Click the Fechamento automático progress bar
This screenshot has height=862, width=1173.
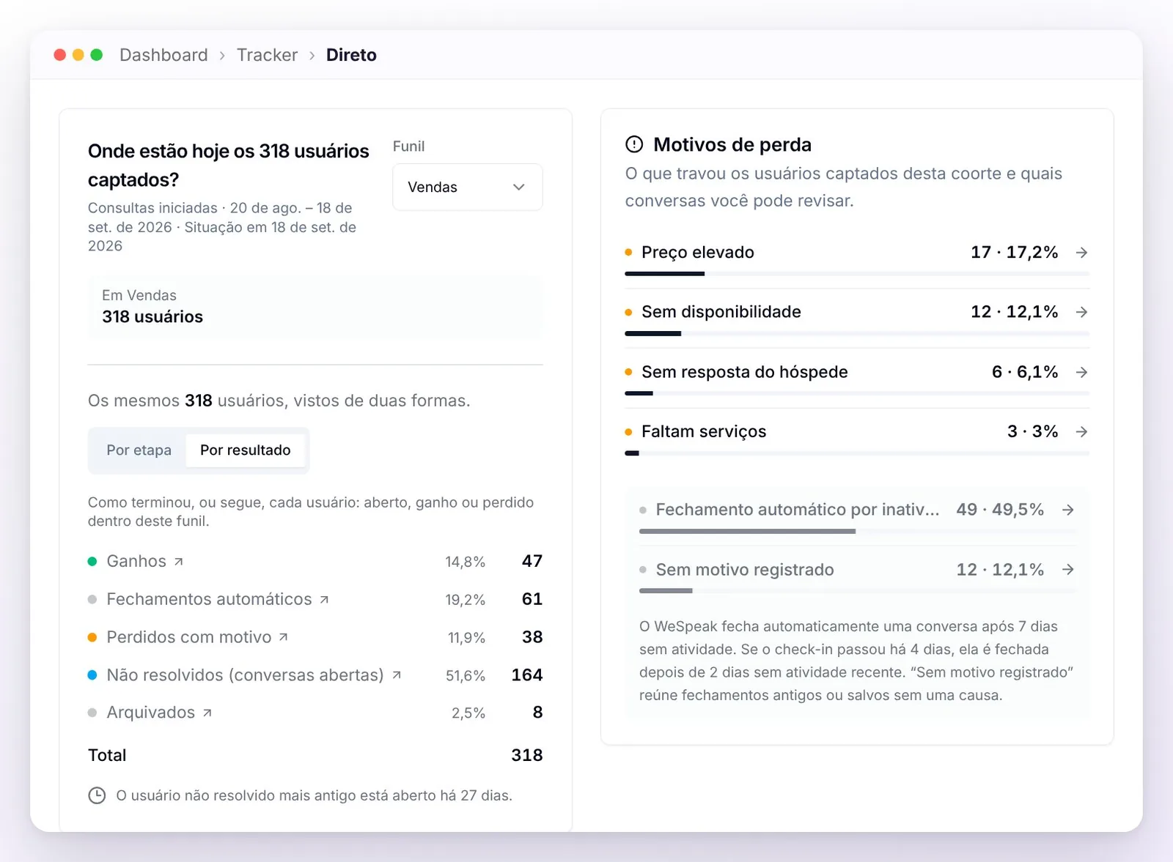pyautogui.click(x=857, y=532)
